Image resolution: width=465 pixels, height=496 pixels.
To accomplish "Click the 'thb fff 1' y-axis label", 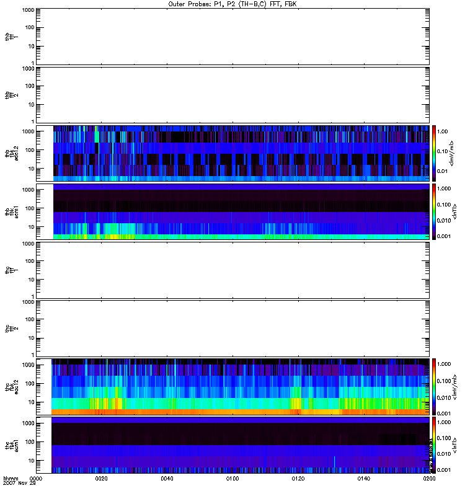I will click(11, 37).
